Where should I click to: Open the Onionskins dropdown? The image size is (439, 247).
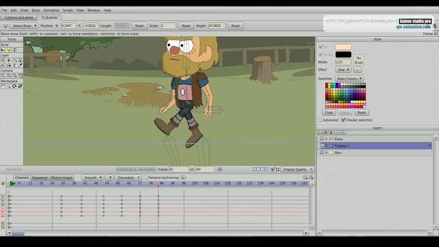(128, 178)
